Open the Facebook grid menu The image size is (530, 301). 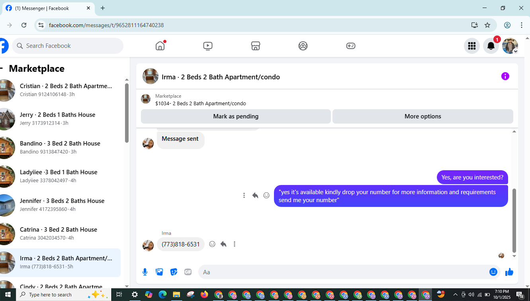472,46
